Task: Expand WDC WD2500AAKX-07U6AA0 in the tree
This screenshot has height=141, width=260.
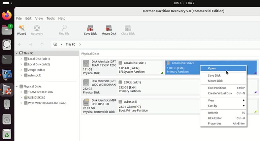Action: pos(21,103)
